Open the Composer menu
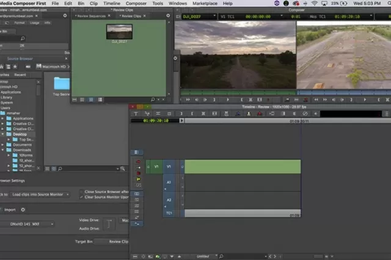This screenshot has width=391, height=260. click(x=136, y=3)
